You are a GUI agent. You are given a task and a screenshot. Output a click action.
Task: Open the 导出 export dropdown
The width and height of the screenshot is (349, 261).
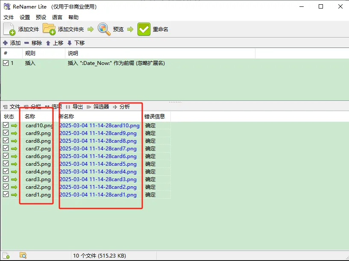point(74,107)
